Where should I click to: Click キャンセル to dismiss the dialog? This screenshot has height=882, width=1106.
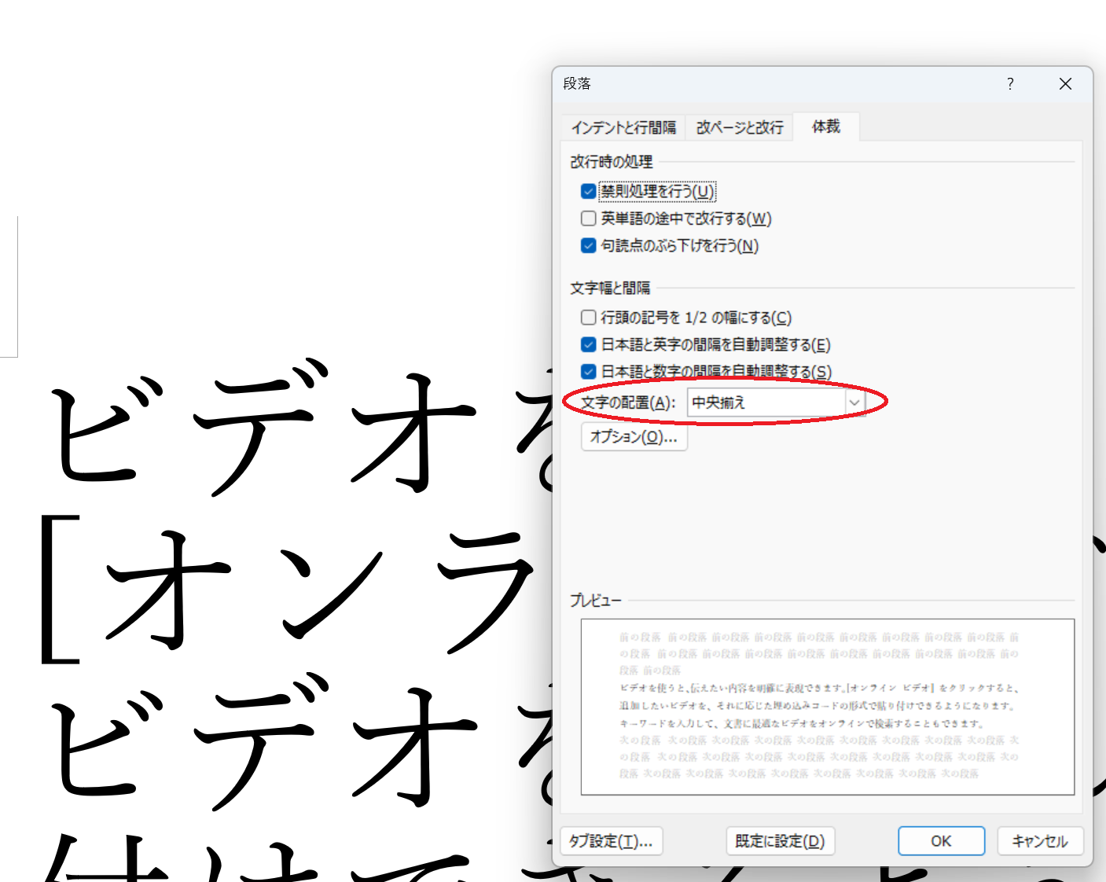click(x=1040, y=841)
